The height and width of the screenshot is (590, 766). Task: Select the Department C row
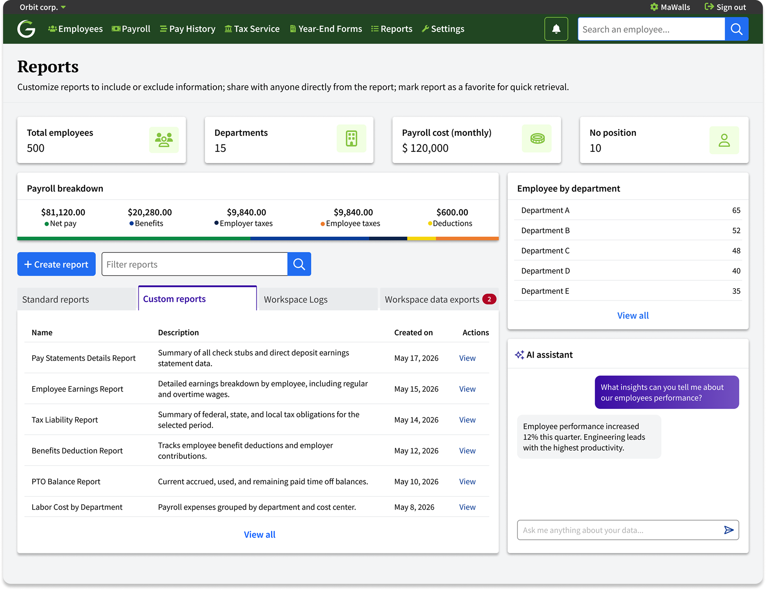point(628,251)
